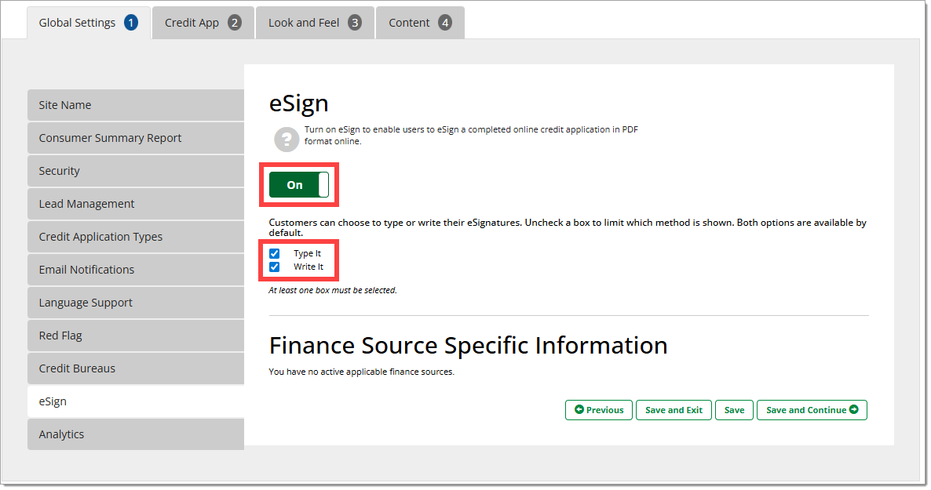The width and height of the screenshot is (931, 490).
Task: Open the Red Flag section
Action: (x=135, y=336)
